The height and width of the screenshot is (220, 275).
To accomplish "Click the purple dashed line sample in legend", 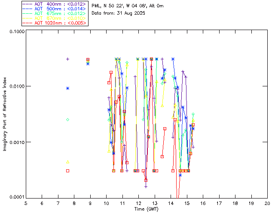I will [27, 4].
